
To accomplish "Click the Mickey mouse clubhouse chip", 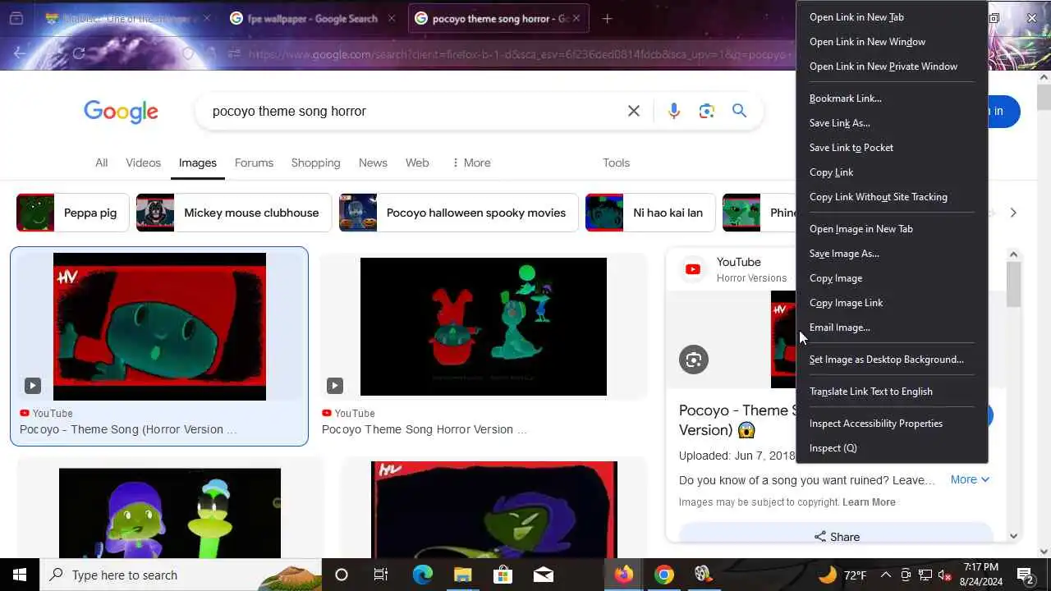I will pos(233,213).
